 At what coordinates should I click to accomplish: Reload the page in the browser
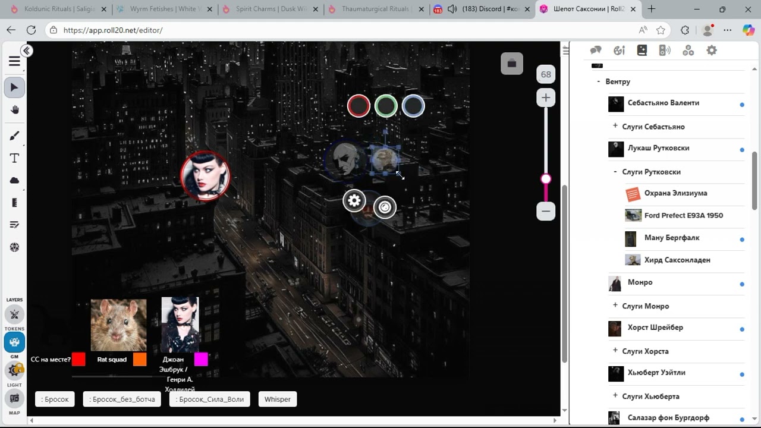(x=32, y=30)
